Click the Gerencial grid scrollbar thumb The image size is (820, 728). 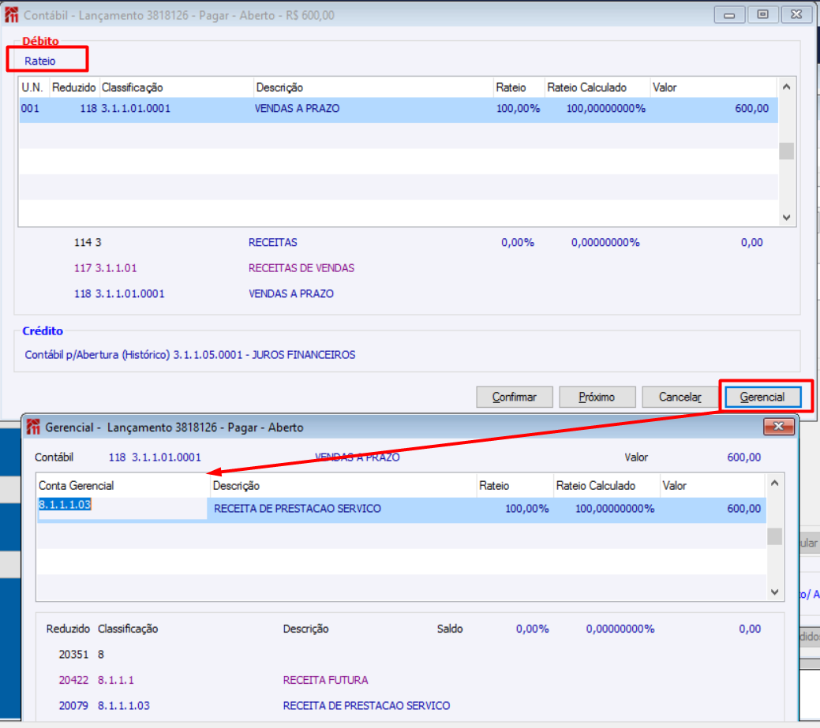[x=775, y=536]
